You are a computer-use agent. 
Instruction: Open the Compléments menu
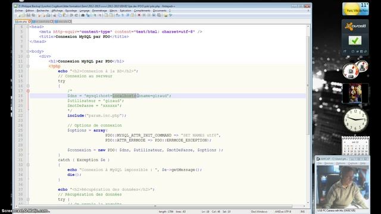(x=142, y=11)
